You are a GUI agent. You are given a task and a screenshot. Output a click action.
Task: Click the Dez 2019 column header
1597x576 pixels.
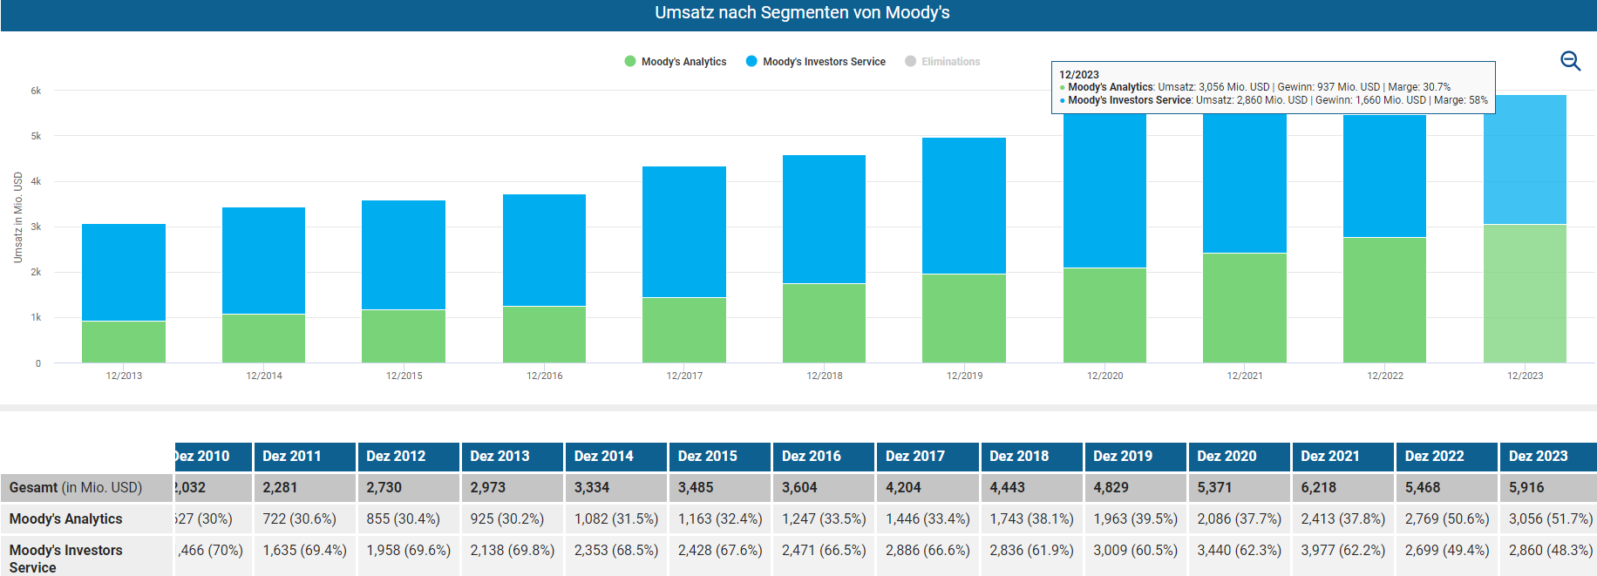(1135, 457)
